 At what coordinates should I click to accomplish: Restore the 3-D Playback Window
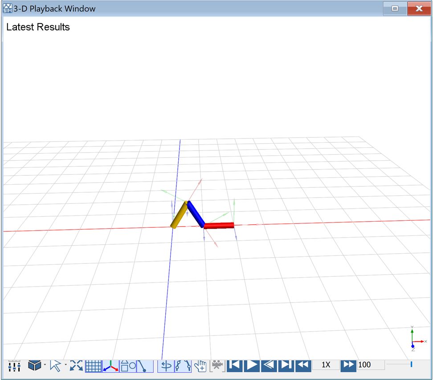pyautogui.click(x=395, y=8)
